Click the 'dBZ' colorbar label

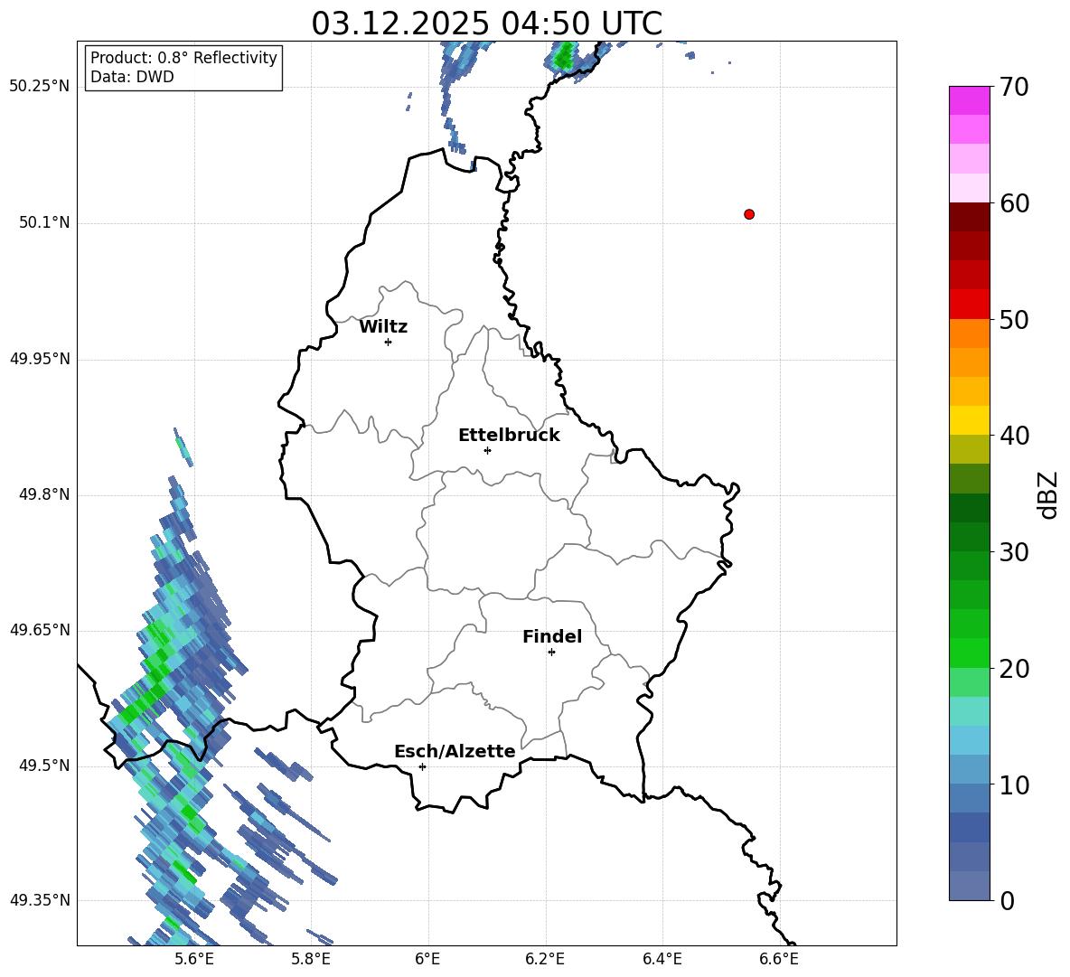tap(1048, 494)
